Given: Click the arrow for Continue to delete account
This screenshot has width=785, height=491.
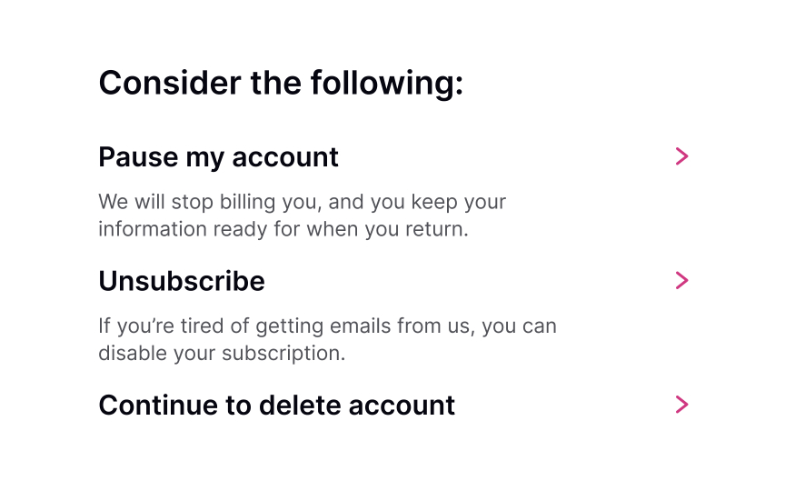Looking at the screenshot, I should pos(682,405).
